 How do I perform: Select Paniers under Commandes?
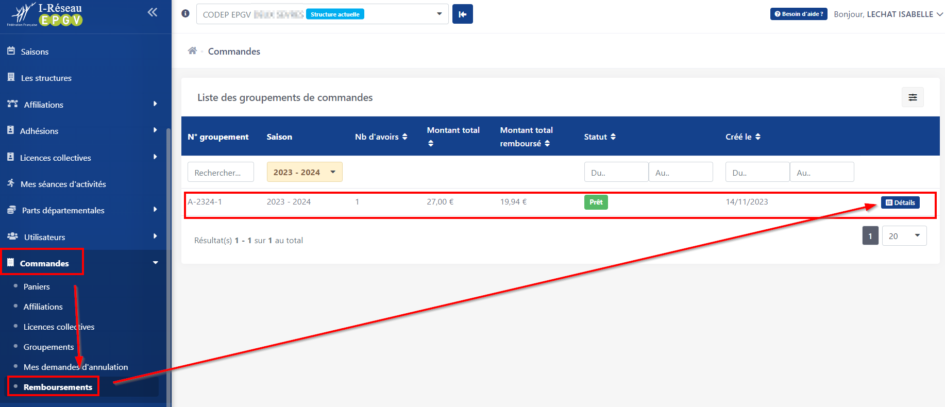37,287
